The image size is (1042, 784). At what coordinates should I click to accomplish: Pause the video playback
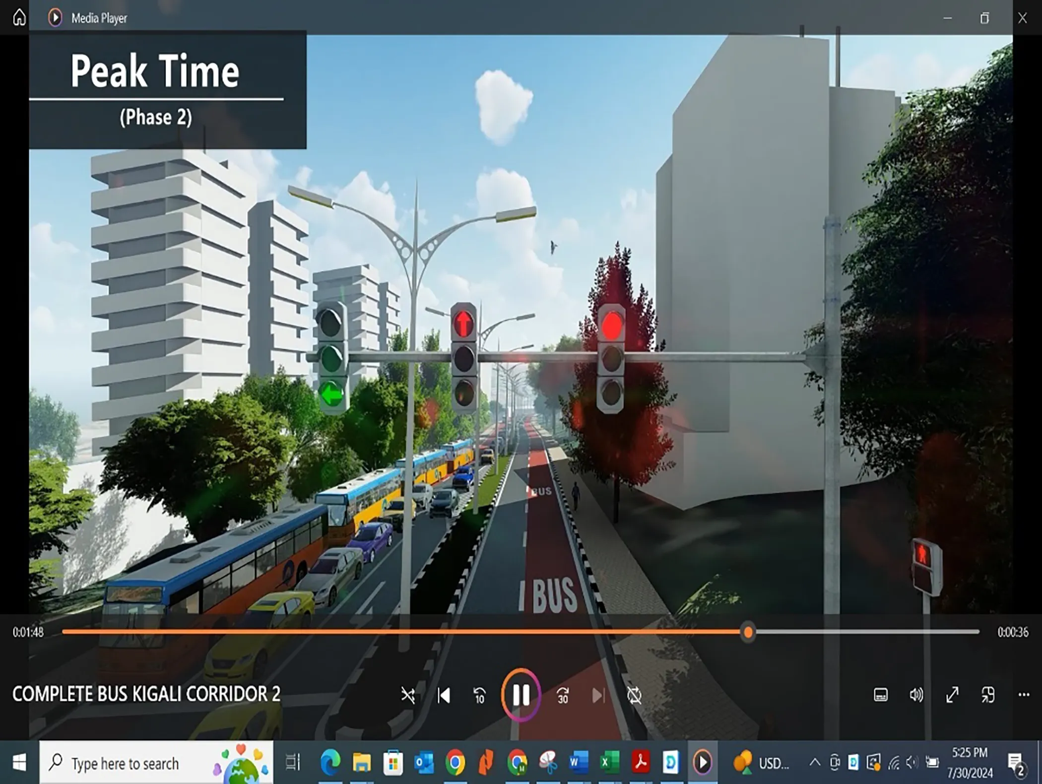(x=520, y=695)
